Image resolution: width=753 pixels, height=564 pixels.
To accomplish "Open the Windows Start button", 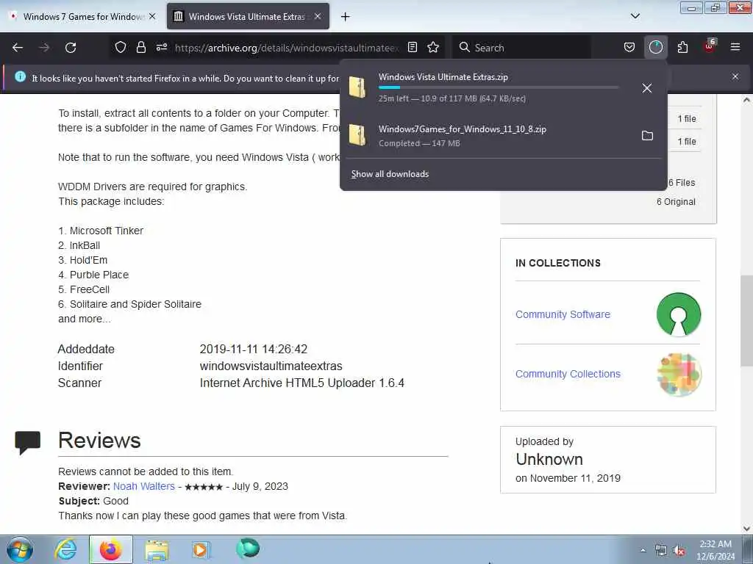I will pyautogui.click(x=20, y=549).
